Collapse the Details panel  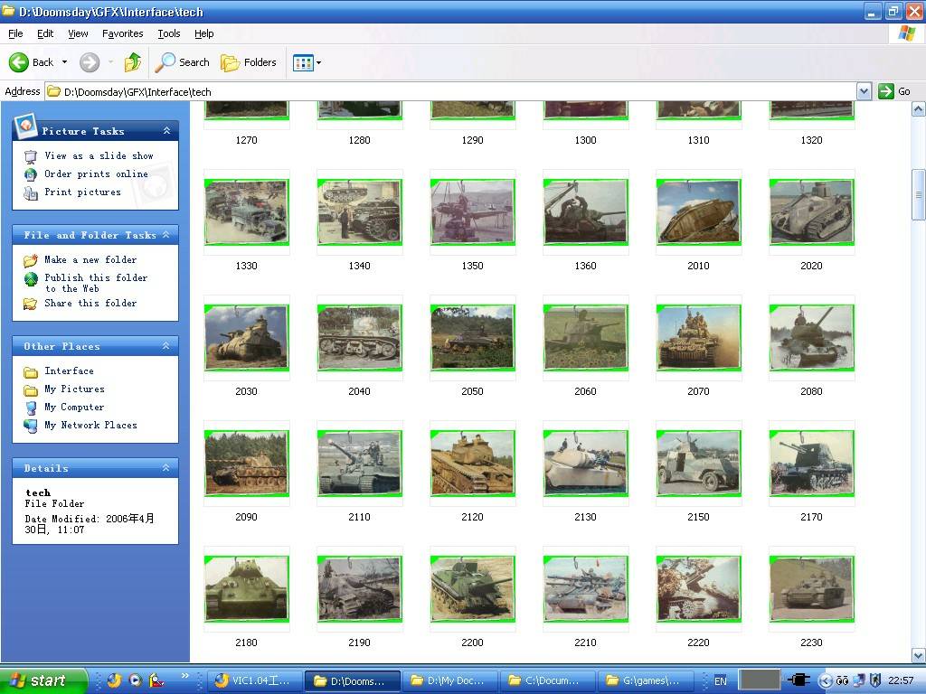pos(166,468)
